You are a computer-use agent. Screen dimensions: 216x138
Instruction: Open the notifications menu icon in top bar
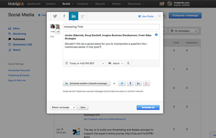(x=162, y=4)
